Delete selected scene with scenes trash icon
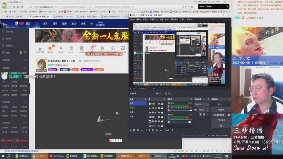 [x=134, y=130]
